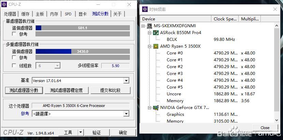This screenshot has width=283, height=140.
Task: Click Close in the 时钟频率 window
Action: pos(265,128)
